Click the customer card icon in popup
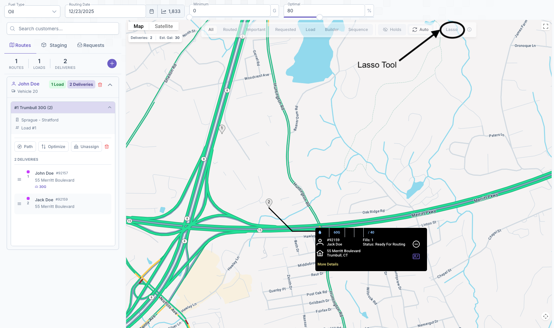554x328 pixels. coord(416,256)
